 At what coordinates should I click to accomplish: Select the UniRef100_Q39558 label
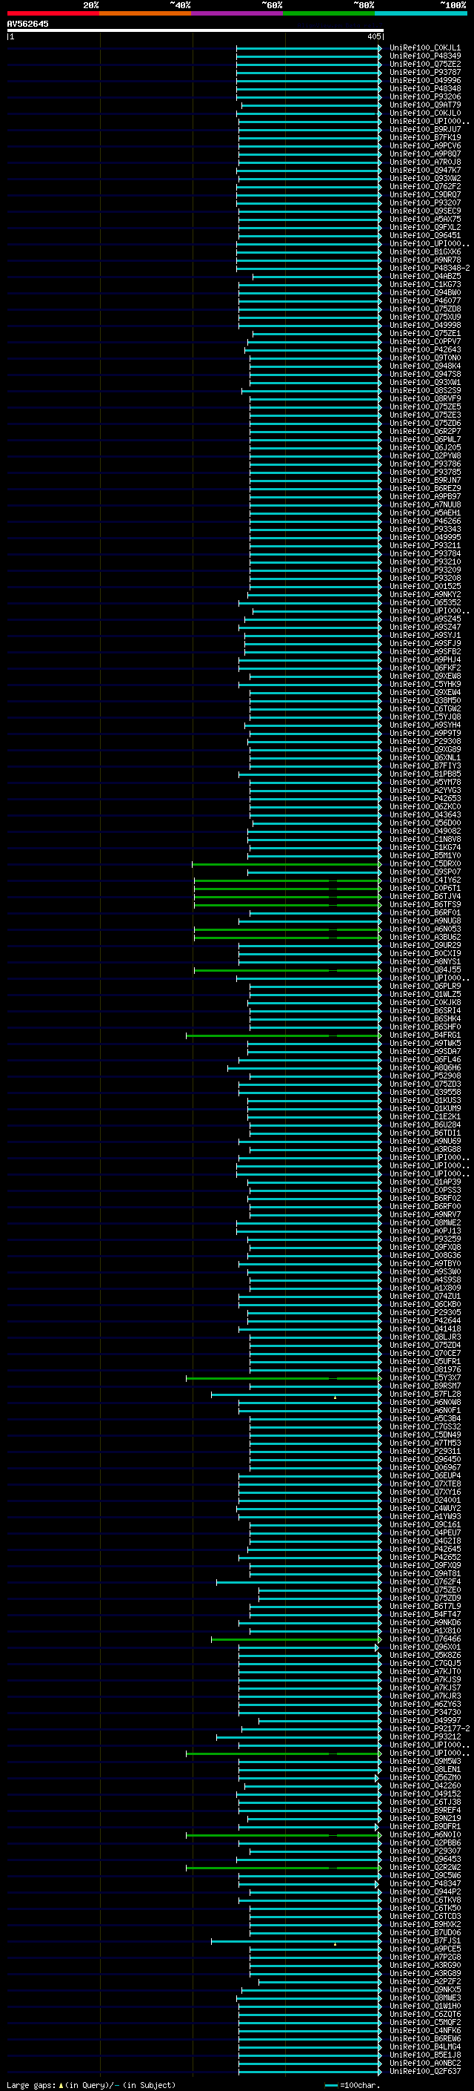point(424,1092)
